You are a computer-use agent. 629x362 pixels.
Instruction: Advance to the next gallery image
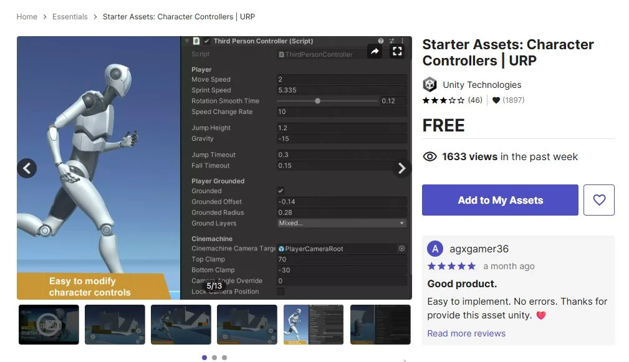[x=402, y=168]
